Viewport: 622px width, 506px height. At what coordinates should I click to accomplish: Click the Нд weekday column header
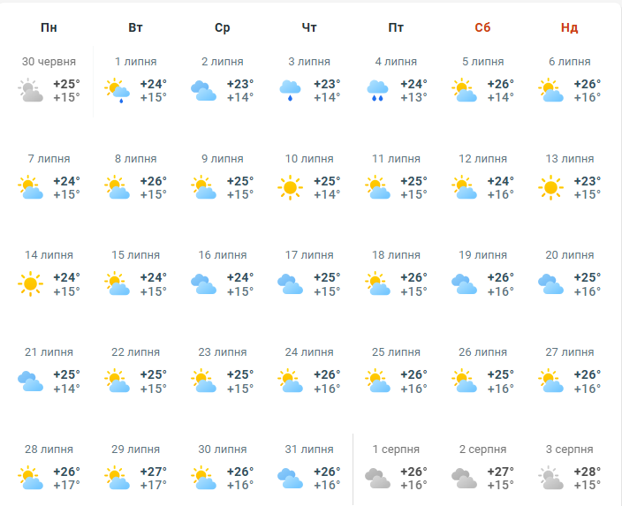click(569, 27)
